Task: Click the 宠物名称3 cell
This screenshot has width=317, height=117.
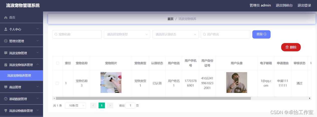Action: click(x=82, y=83)
